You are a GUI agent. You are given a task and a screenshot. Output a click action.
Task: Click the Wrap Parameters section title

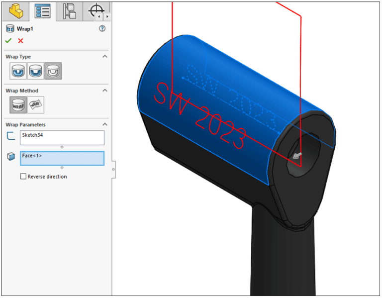[x=25, y=124]
